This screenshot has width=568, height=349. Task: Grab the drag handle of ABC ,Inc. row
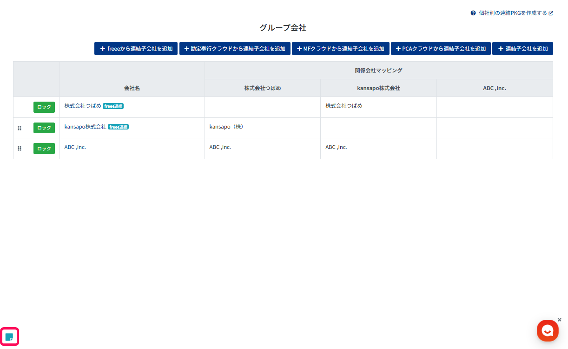point(20,149)
